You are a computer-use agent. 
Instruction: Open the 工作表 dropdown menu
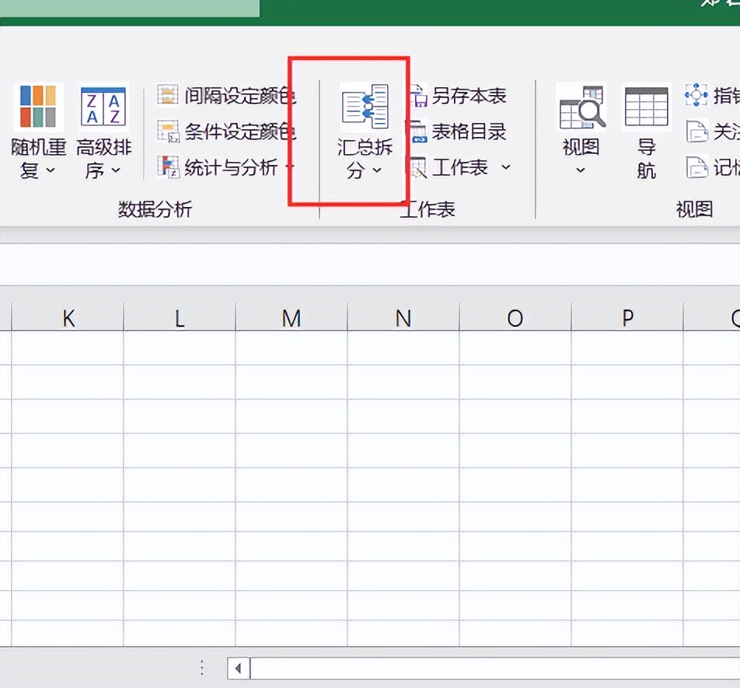click(506, 168)
